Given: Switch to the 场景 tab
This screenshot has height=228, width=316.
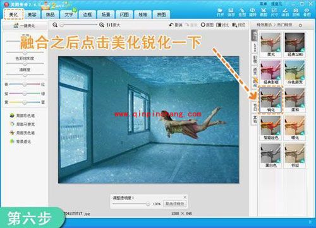Looking at the screenshot, I should (x=106, y=15).
